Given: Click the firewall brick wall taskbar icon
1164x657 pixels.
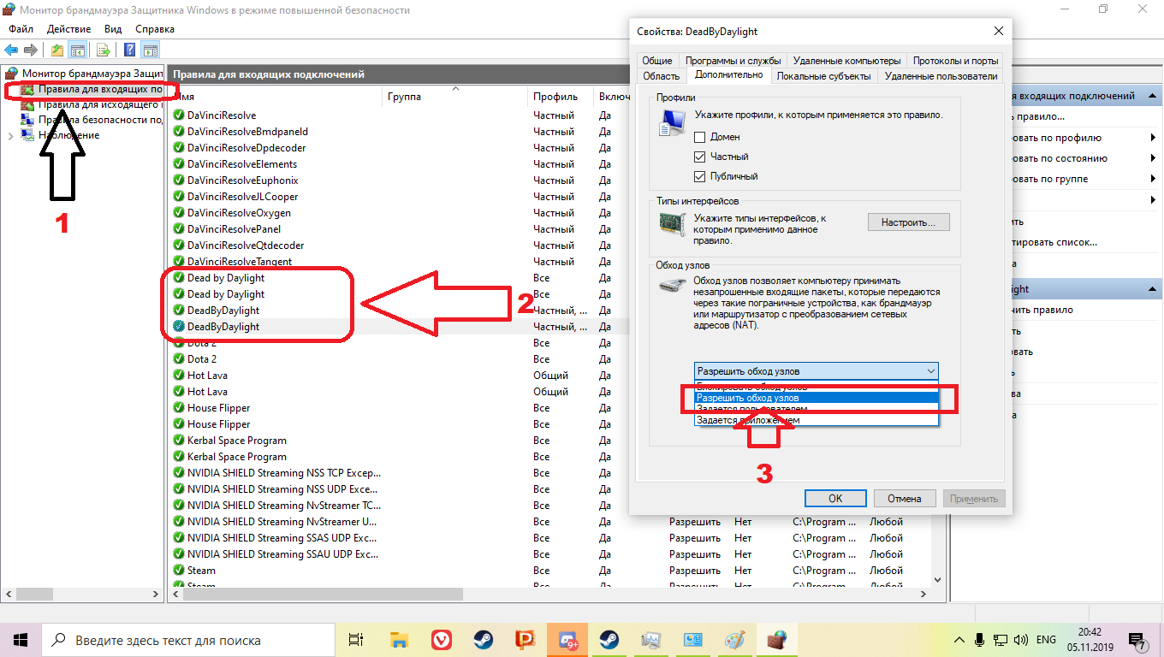Looking at the screenshot, I should tap(776, 640).
